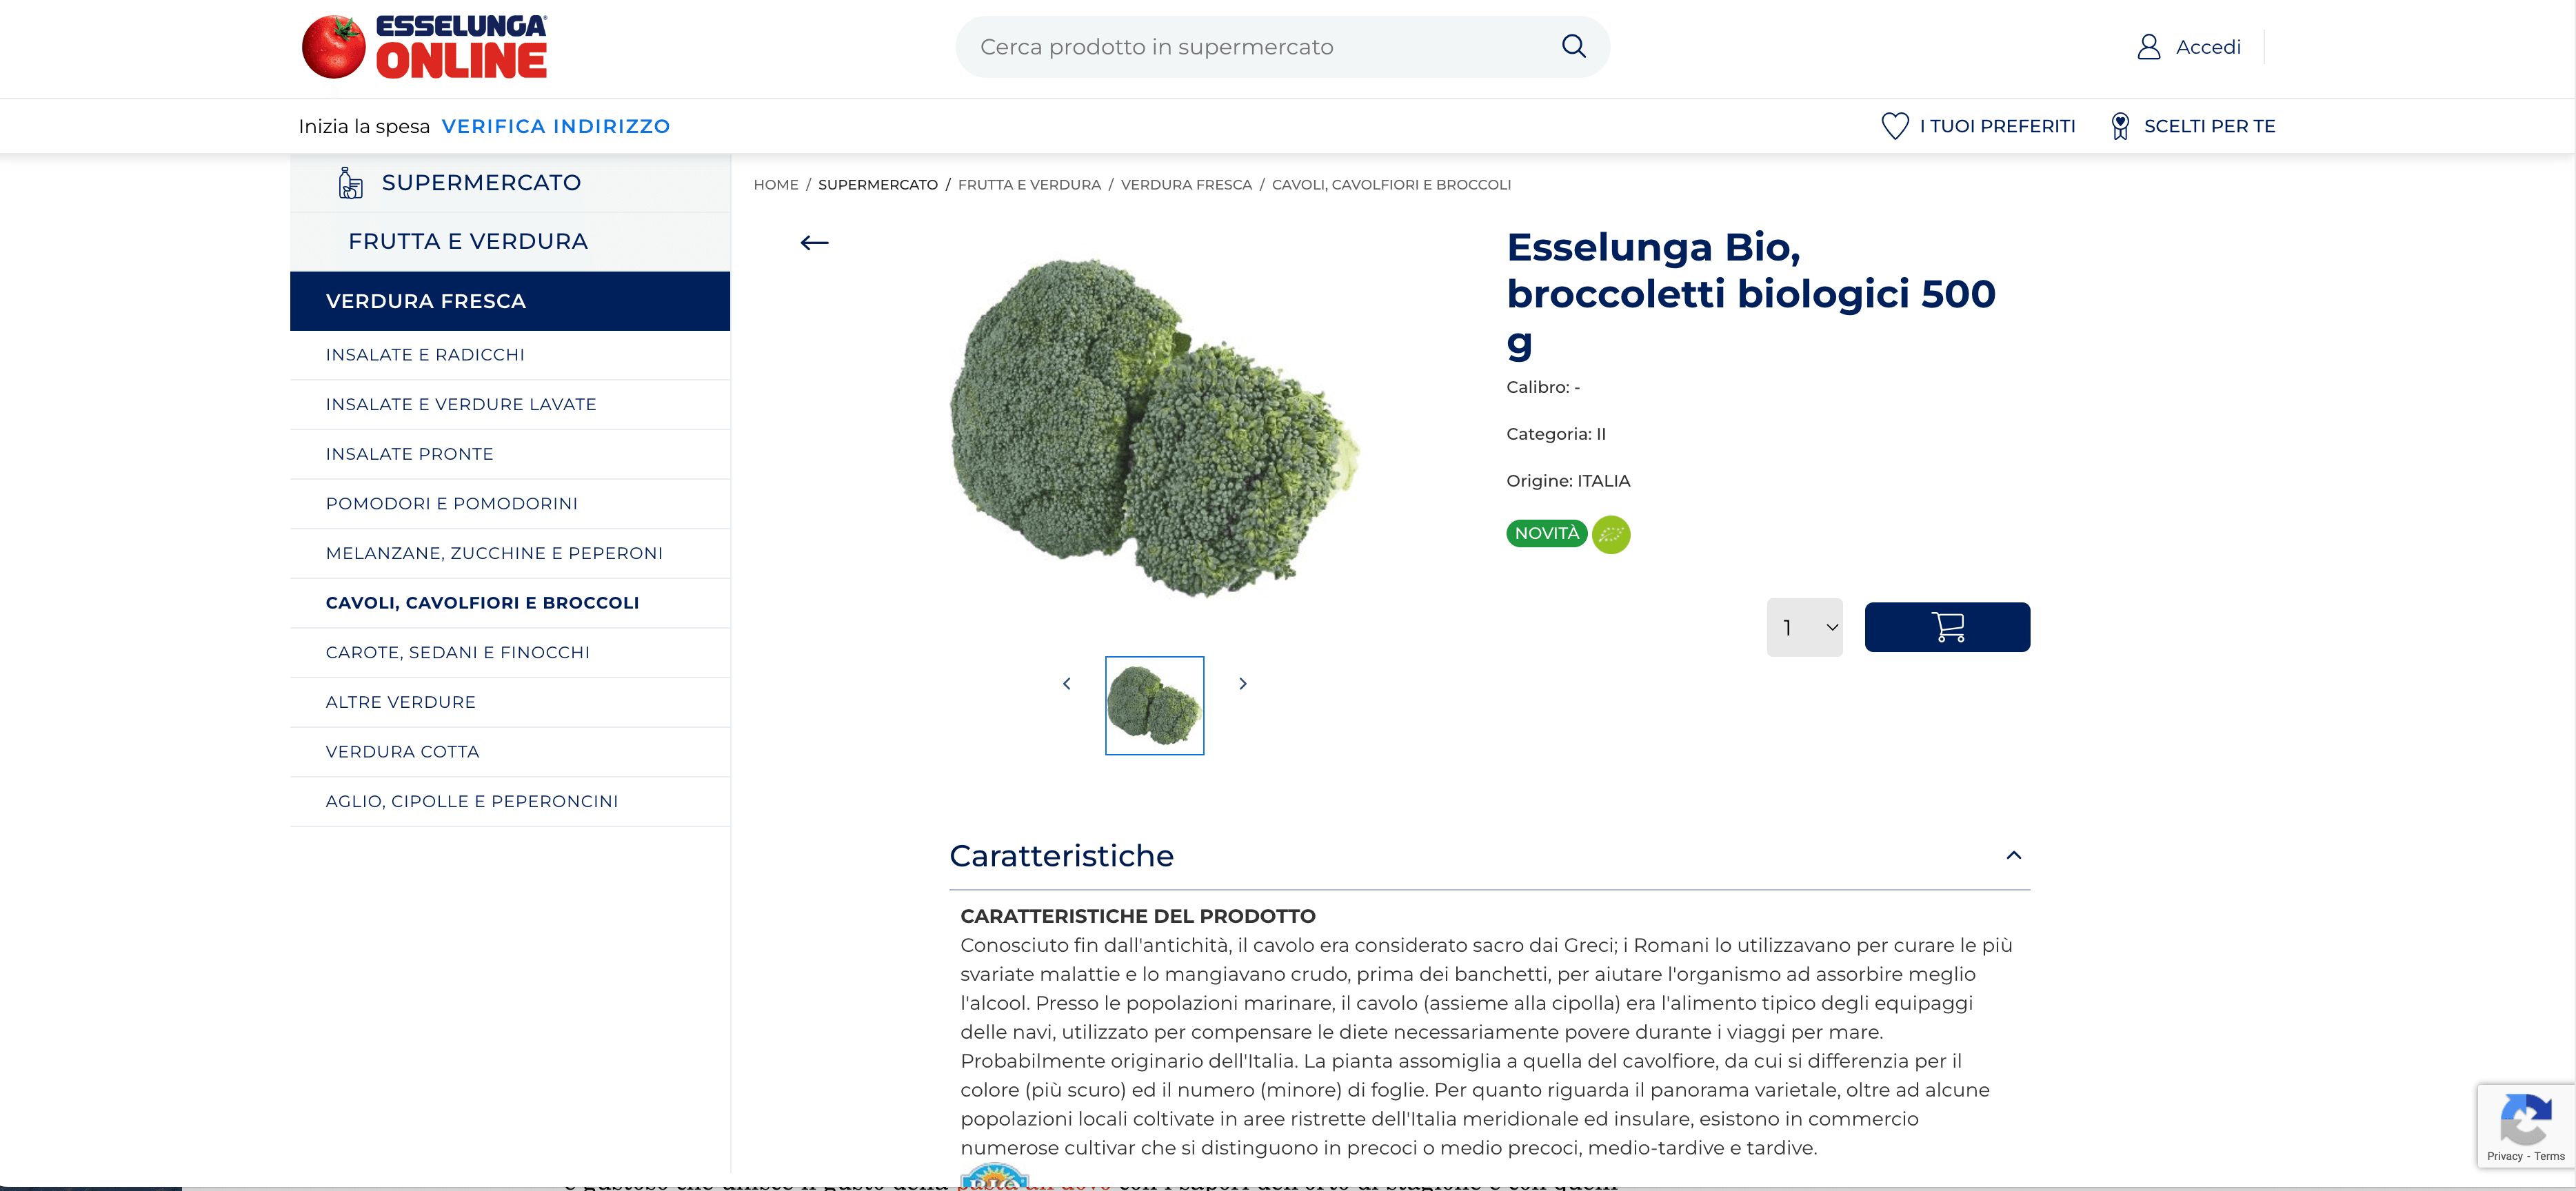The height and width of the screenshot is (1191, 2576).
Task: Click the Esselunga Online tomato logo
Action: [x=334, y=47]
